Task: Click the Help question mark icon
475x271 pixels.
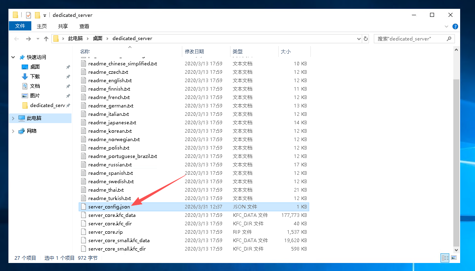Action: click(455, 26)
